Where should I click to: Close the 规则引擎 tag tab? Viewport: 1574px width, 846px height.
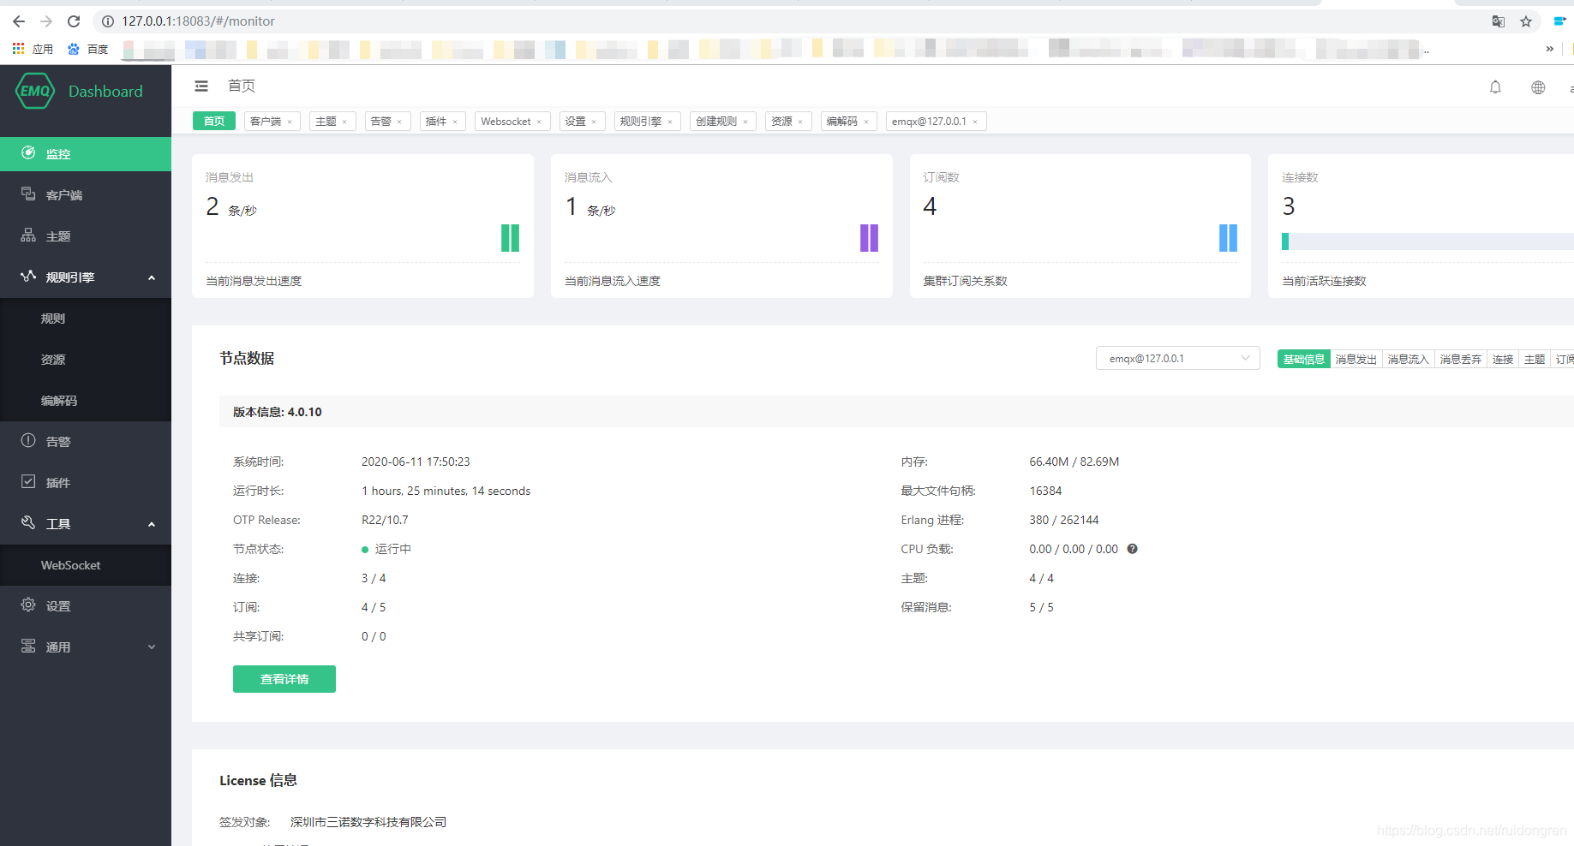point(670,122)
